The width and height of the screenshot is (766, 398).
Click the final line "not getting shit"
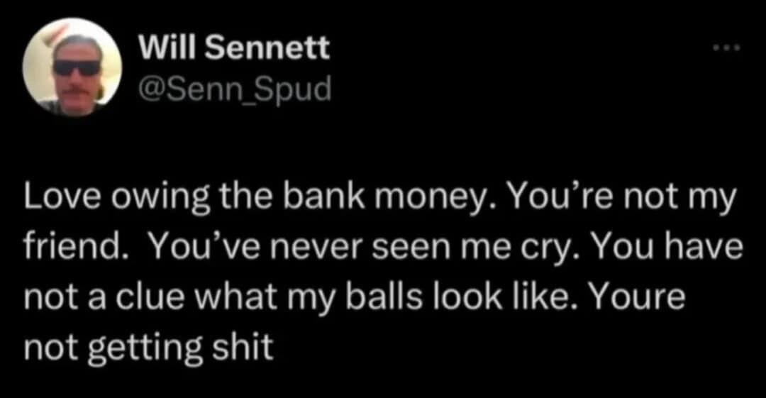tap(148, 347)
